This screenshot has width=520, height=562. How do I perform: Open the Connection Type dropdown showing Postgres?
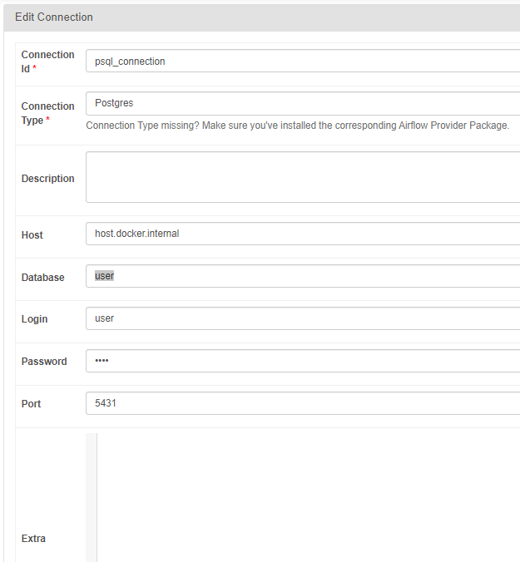(302, 103)
